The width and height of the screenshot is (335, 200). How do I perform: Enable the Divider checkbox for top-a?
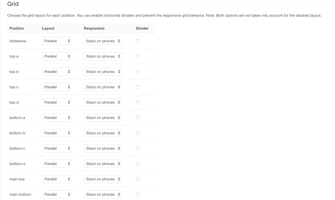[137, 56]
